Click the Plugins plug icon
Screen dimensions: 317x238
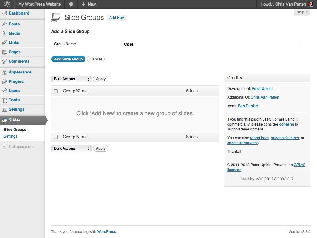click(x=5, y=82)
